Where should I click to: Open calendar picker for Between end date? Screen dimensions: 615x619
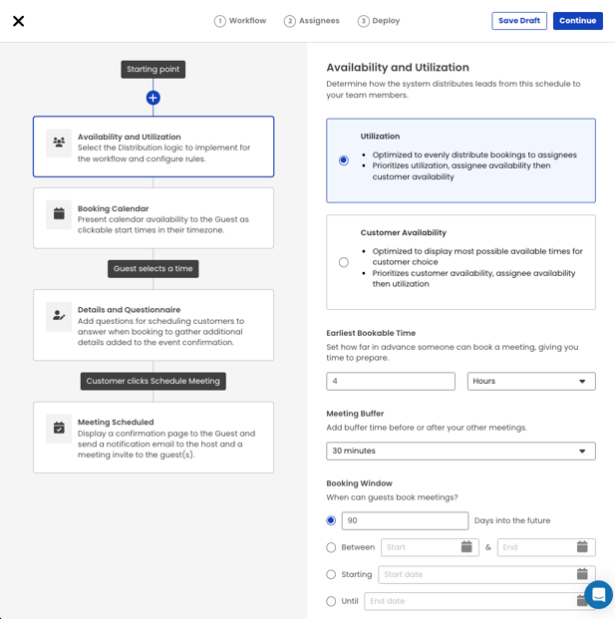pyautogui.click(x=582, y=547)
